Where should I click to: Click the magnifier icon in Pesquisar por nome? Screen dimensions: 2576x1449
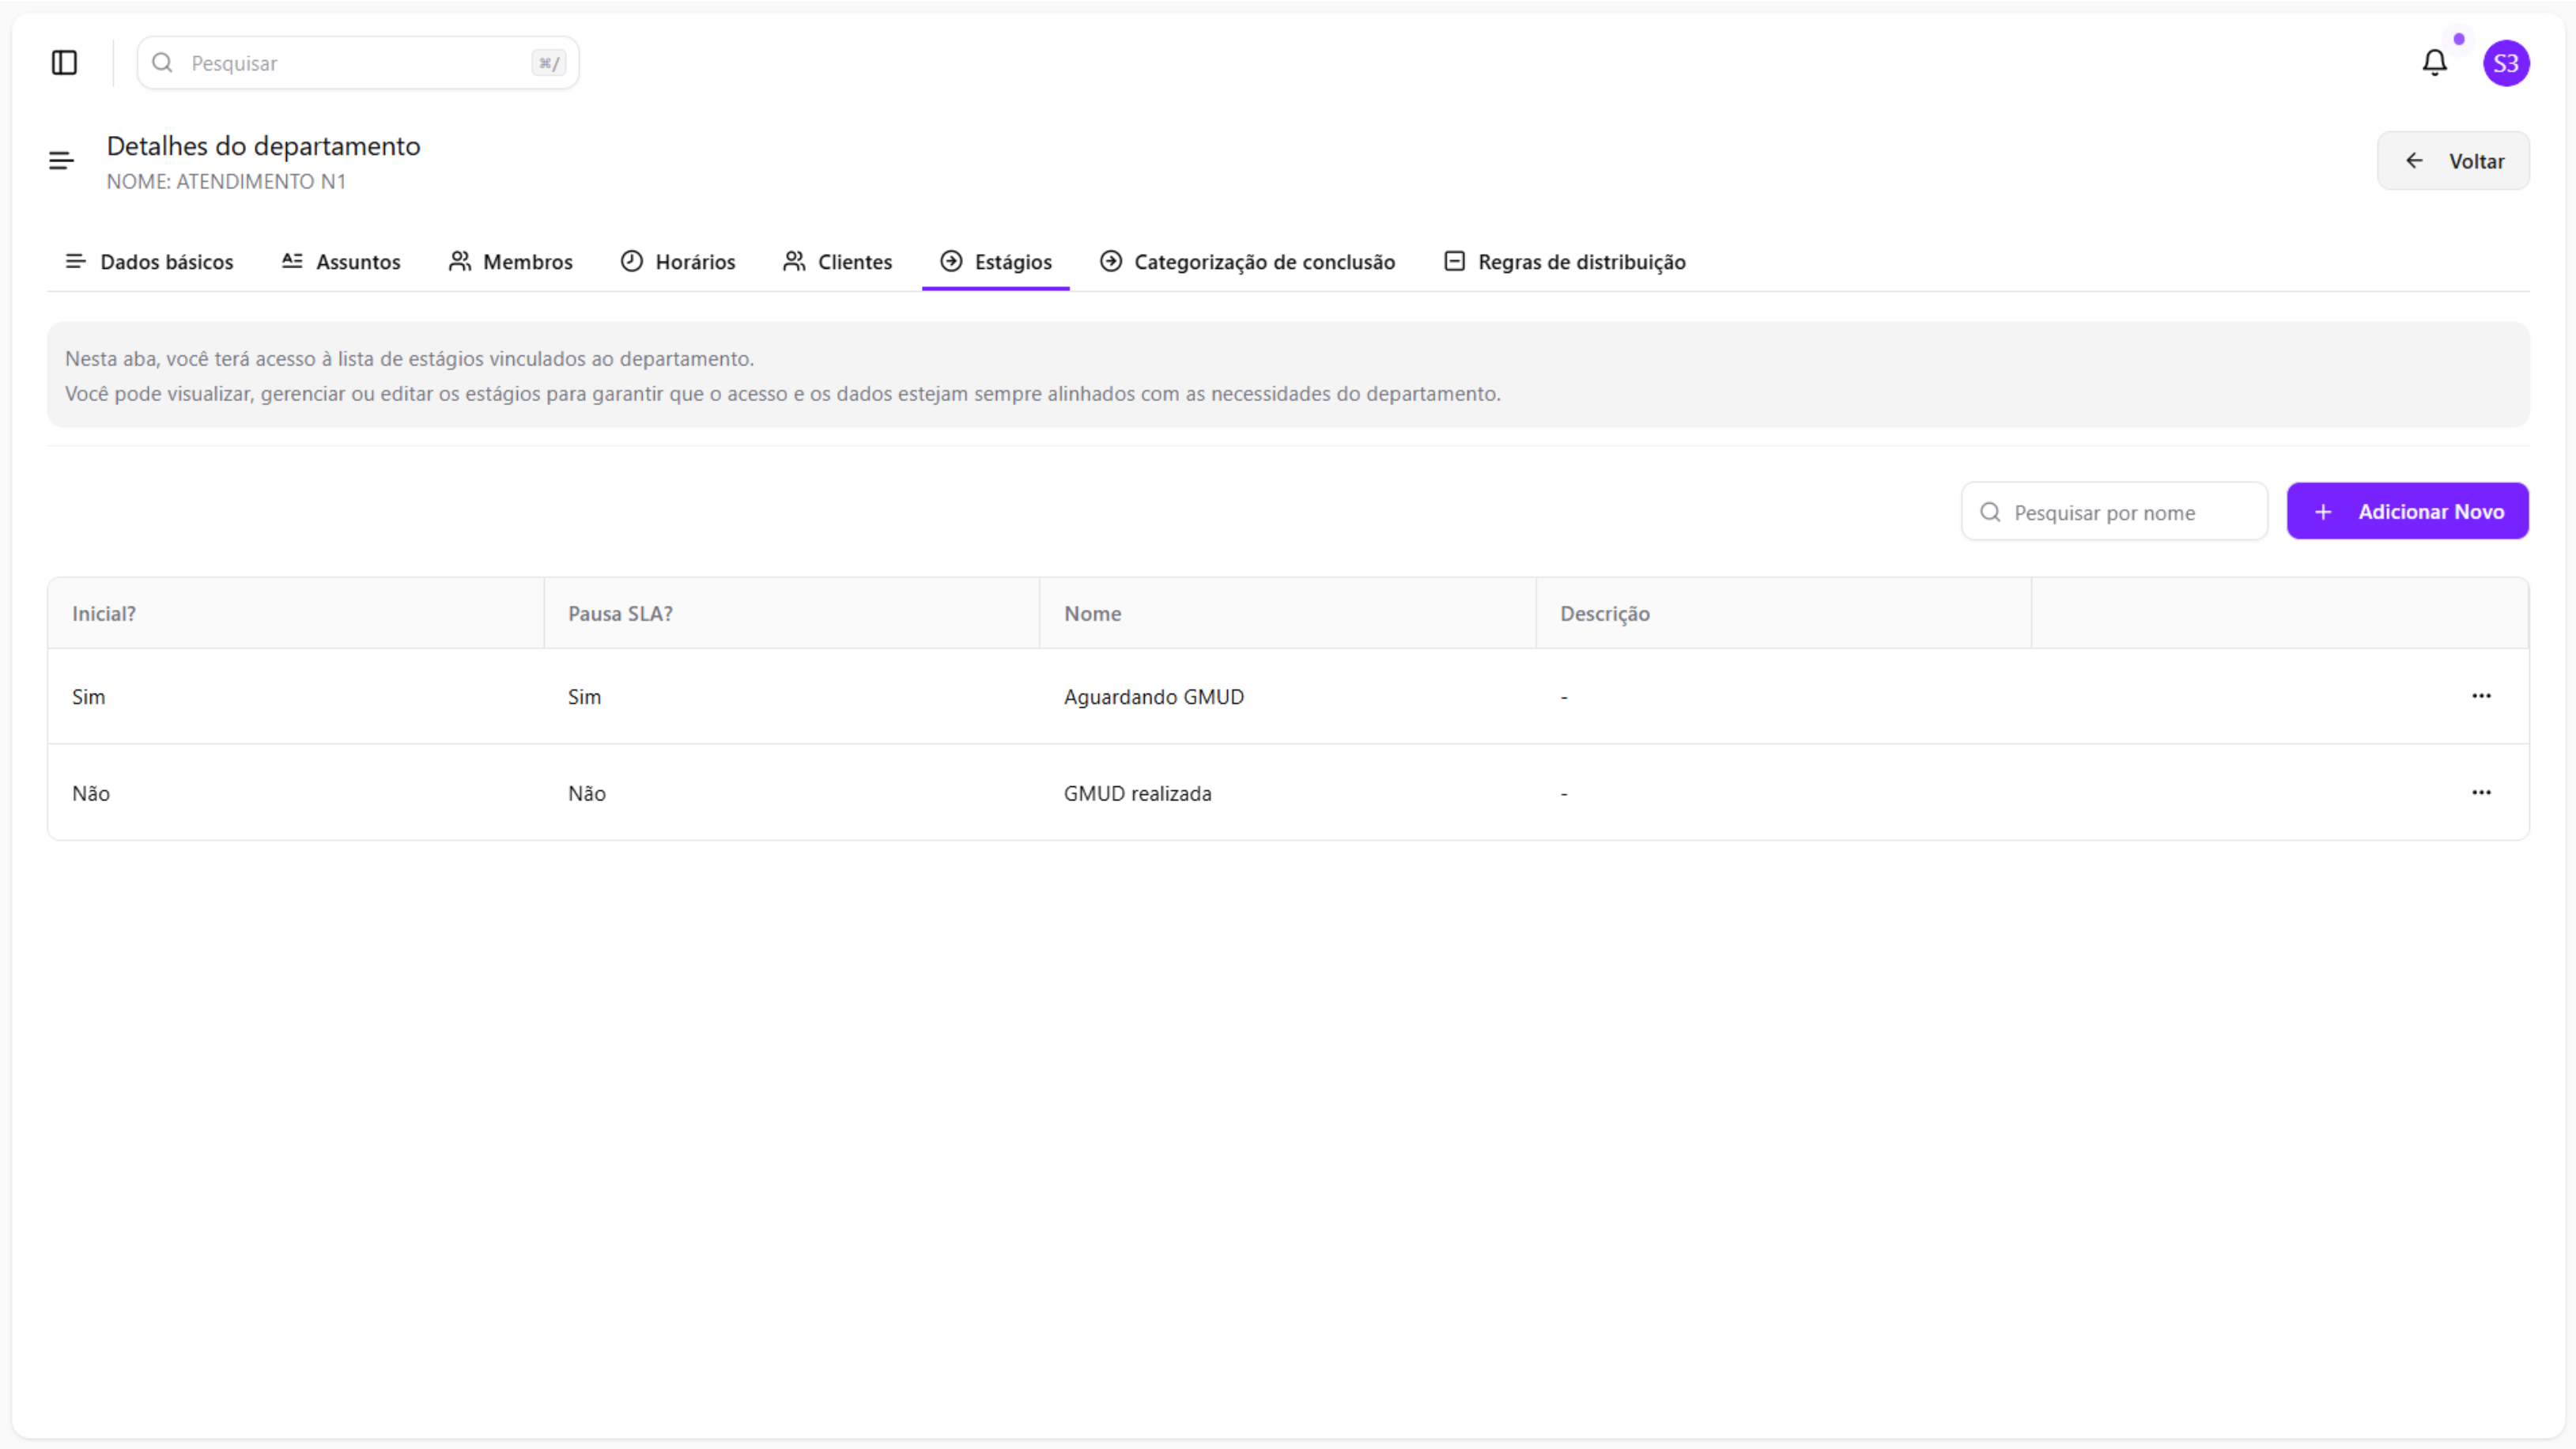pos(1990,512)
